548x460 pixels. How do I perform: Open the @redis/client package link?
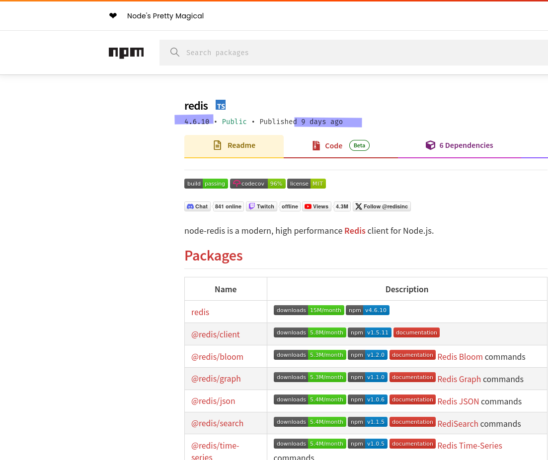(x=215, y=334)
